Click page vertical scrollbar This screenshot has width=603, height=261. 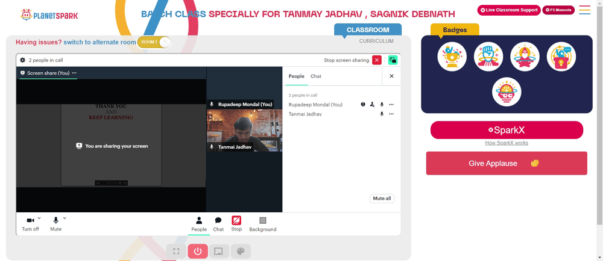click(x=600, y=115)
